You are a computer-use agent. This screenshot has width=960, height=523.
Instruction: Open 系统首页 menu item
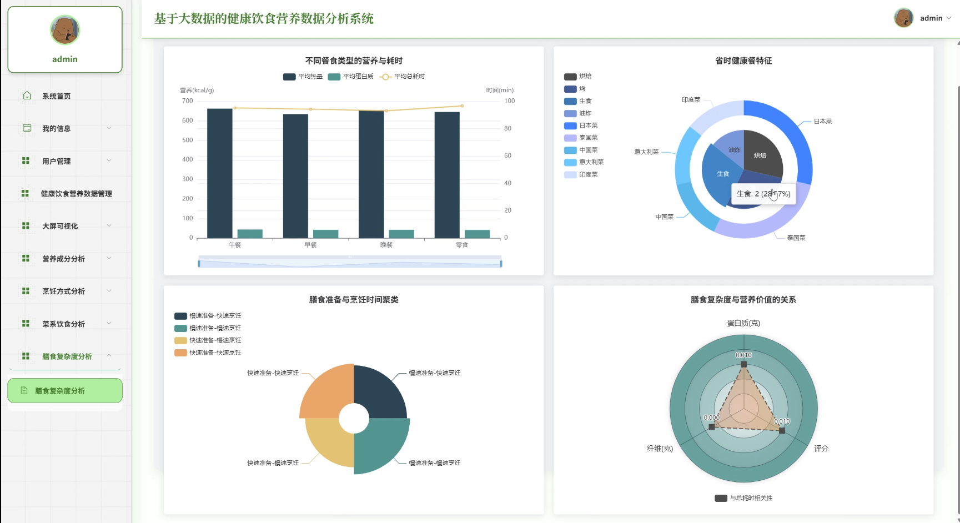(x=65, y=95)
